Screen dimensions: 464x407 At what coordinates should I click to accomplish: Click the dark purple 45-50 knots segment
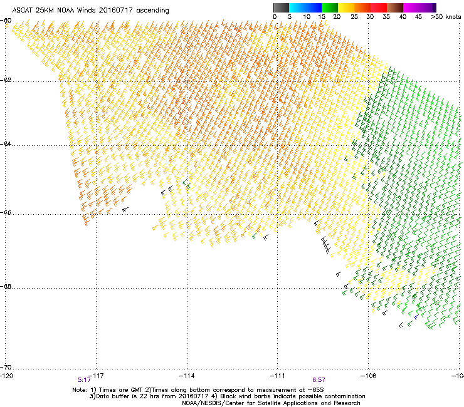point(428,8)
